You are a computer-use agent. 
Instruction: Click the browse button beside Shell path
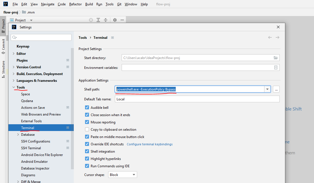pos(276,89)
